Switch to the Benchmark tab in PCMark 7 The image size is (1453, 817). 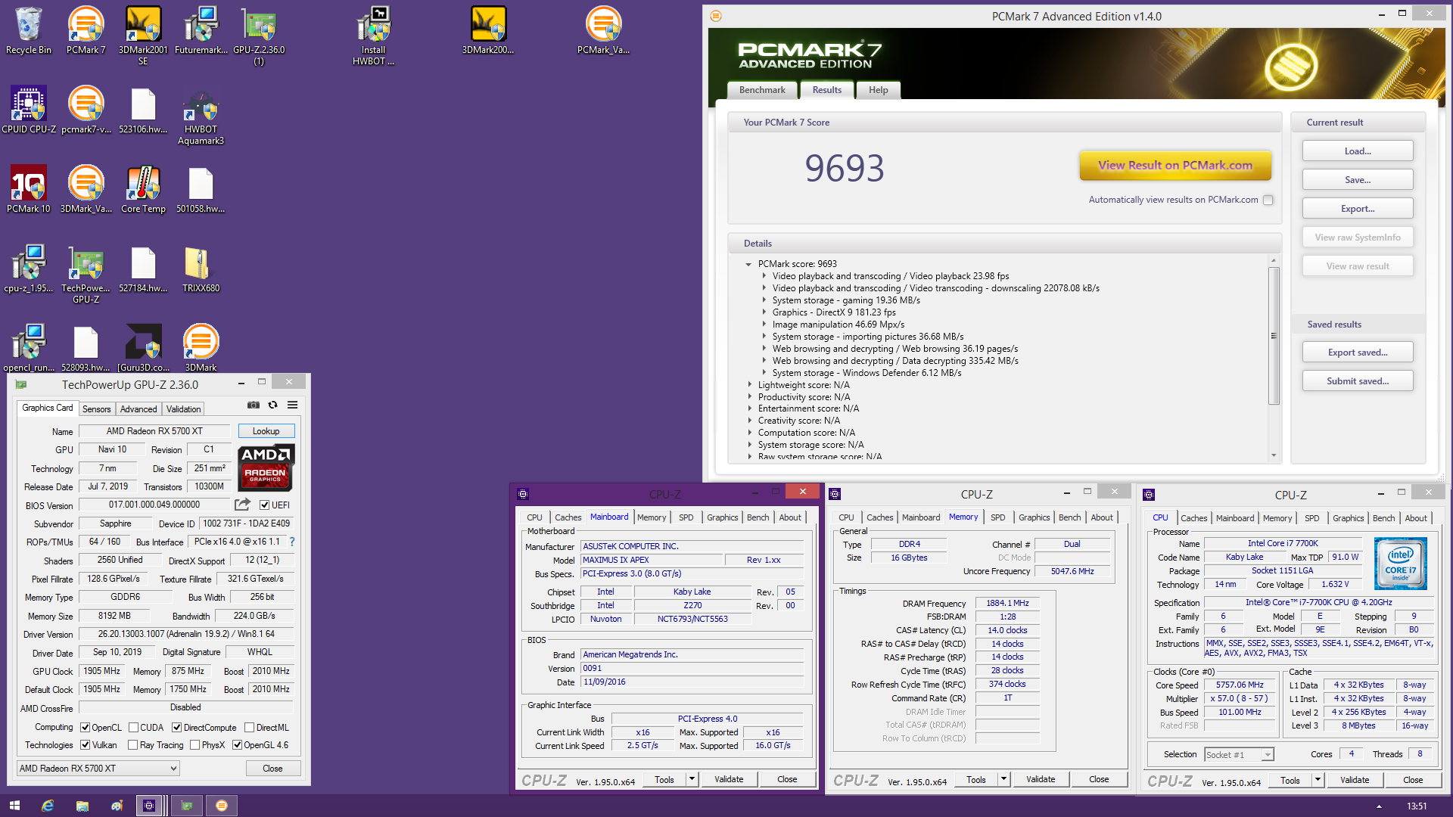click(x=762, y=90)
